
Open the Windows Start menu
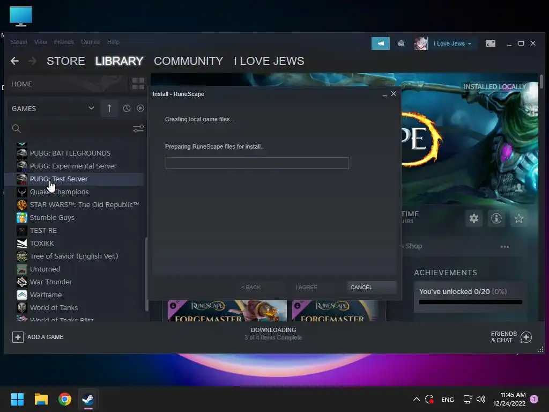pyautogui.click(x=17, y=399)
